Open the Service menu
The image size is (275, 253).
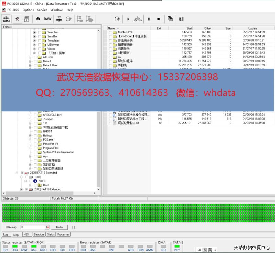[x=42, y=10]
